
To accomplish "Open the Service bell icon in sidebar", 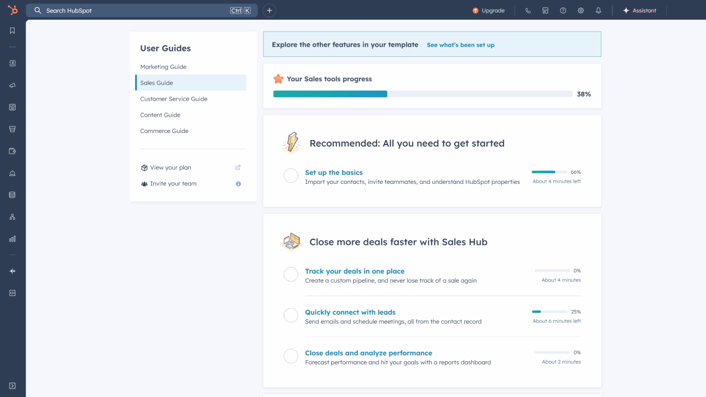I will [x=13, y=173].
